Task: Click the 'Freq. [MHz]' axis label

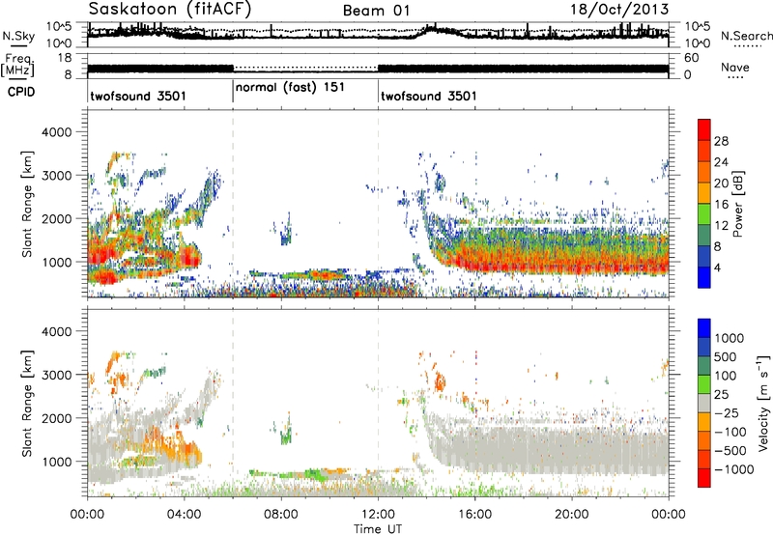Action: 18,65
